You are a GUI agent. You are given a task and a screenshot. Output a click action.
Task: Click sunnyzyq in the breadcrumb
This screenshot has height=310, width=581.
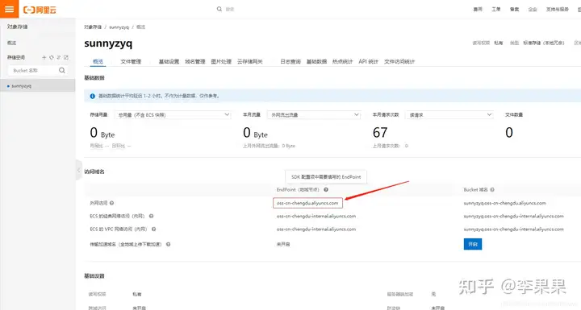point(119,27)
